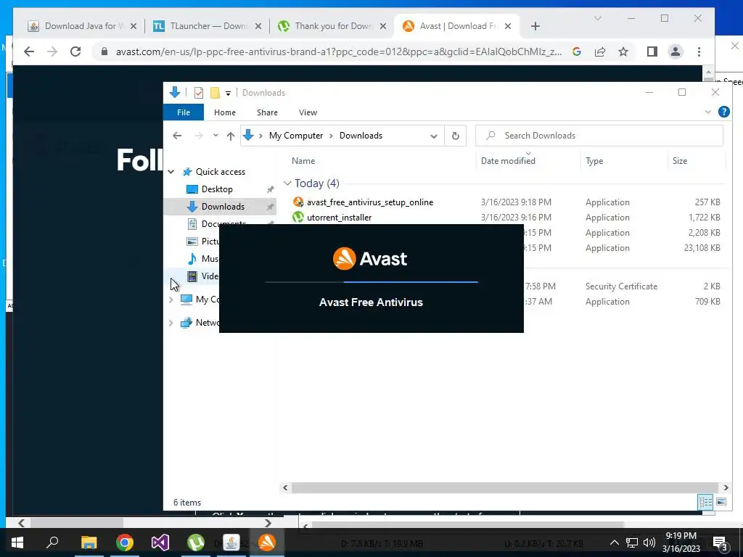Bookmark this page with star icon

[623, 51]
